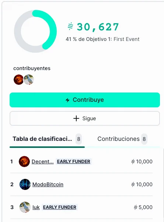Switch to the Contribuciones tab

(122, 139)
